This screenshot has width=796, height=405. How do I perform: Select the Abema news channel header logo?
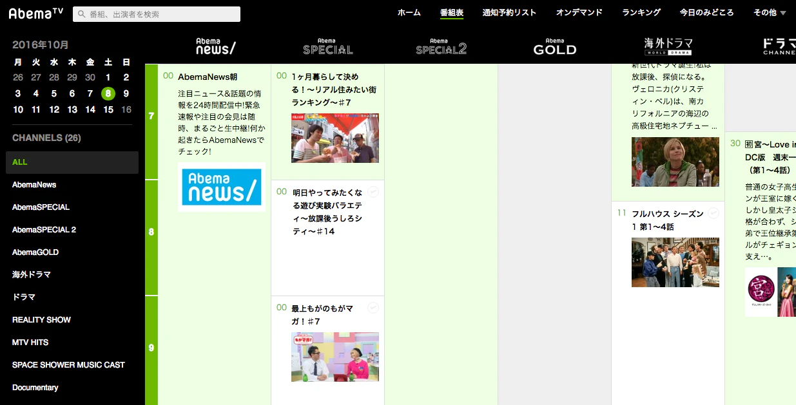click(215, 46)
